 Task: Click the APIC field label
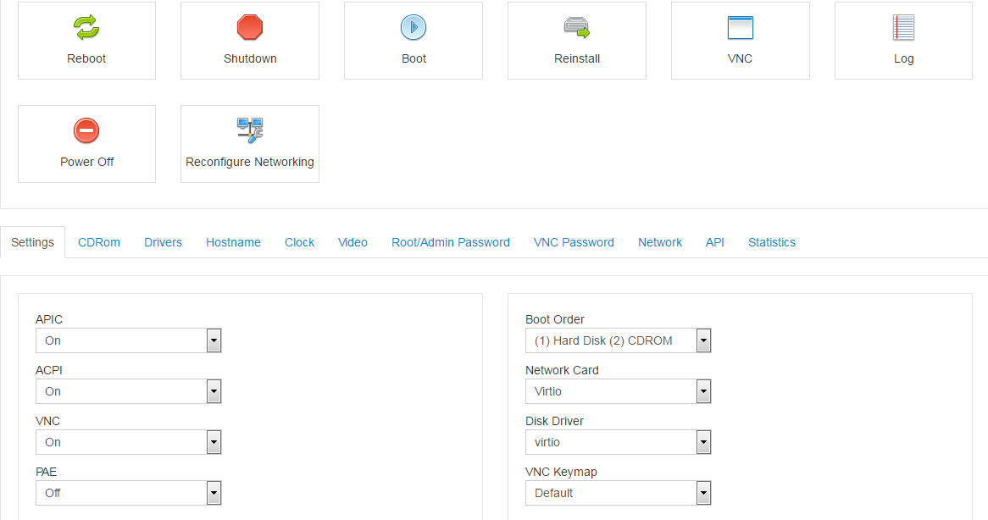point(49,319)
